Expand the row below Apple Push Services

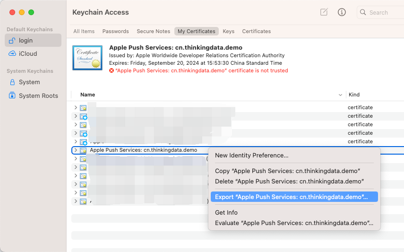click(x=76, y=158)
